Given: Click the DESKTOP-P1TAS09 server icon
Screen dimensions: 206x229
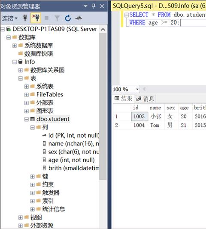Looking at the screenshot, I should click(9, 29).
